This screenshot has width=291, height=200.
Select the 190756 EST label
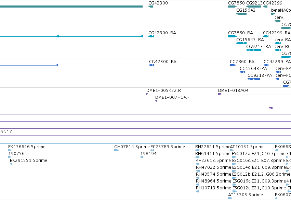pos(16,154)
